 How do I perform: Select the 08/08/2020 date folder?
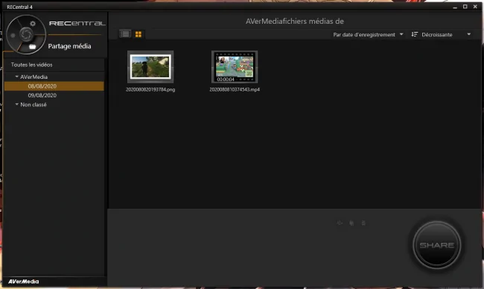pyautogui.click(x=54, y=86)
